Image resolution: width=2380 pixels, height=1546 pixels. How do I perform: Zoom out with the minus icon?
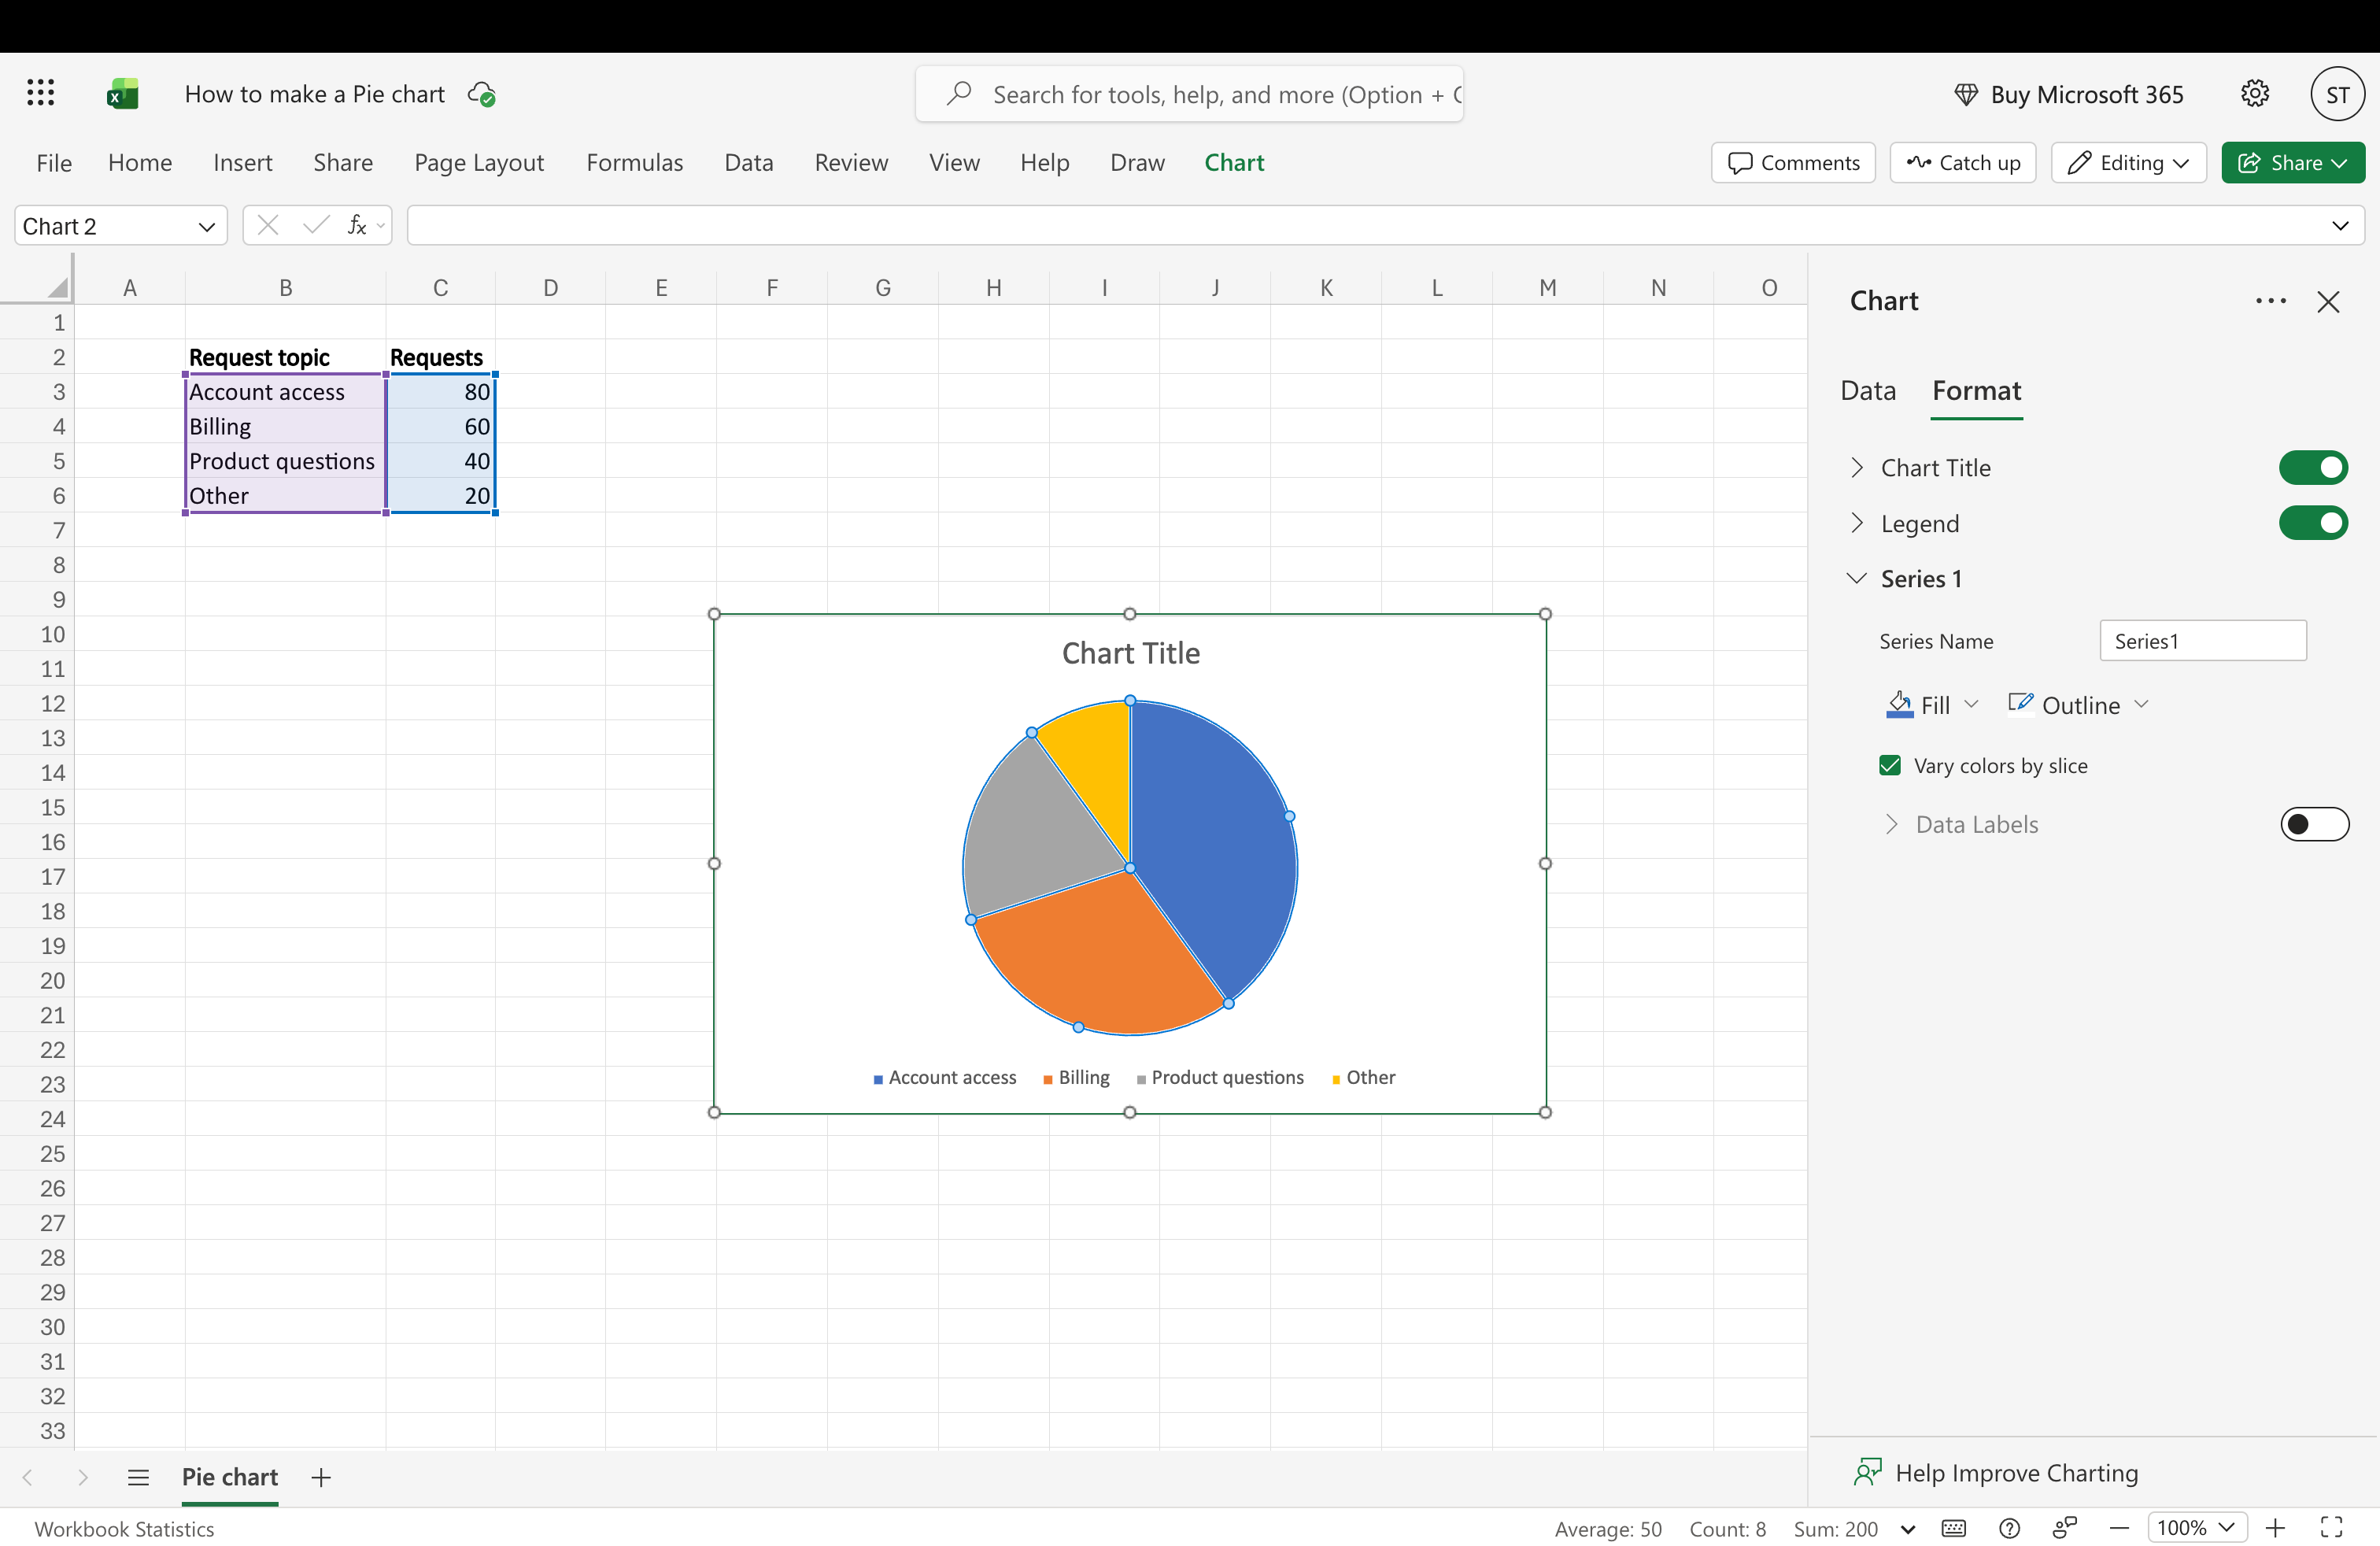[x=2119, y=1527]
